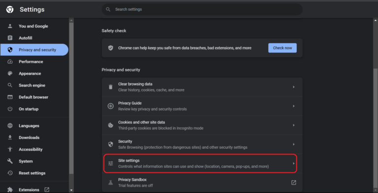
Task: Open Privacy Sandbox external link icon
Action: (293, 183)
